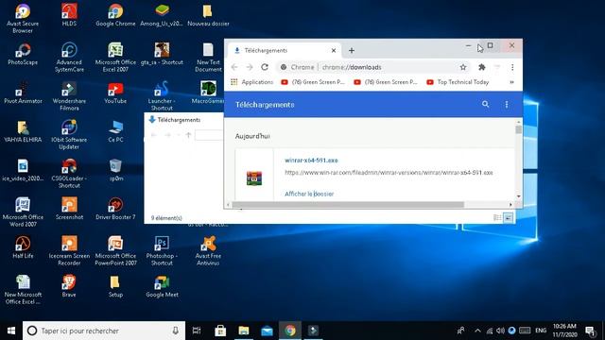
Task: Select Google Chrome desktop shortcut
Action: click(115, 15)
